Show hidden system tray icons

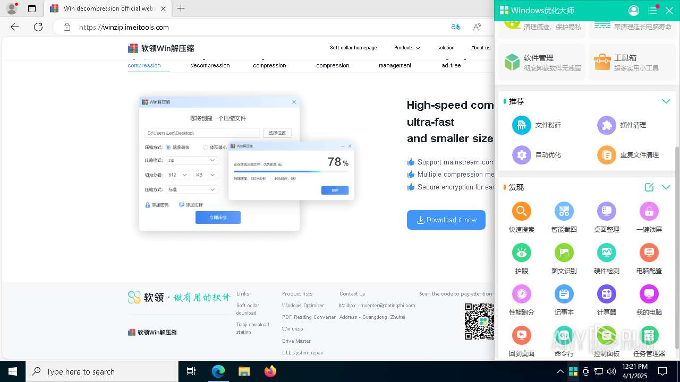(x=560, y=371)
